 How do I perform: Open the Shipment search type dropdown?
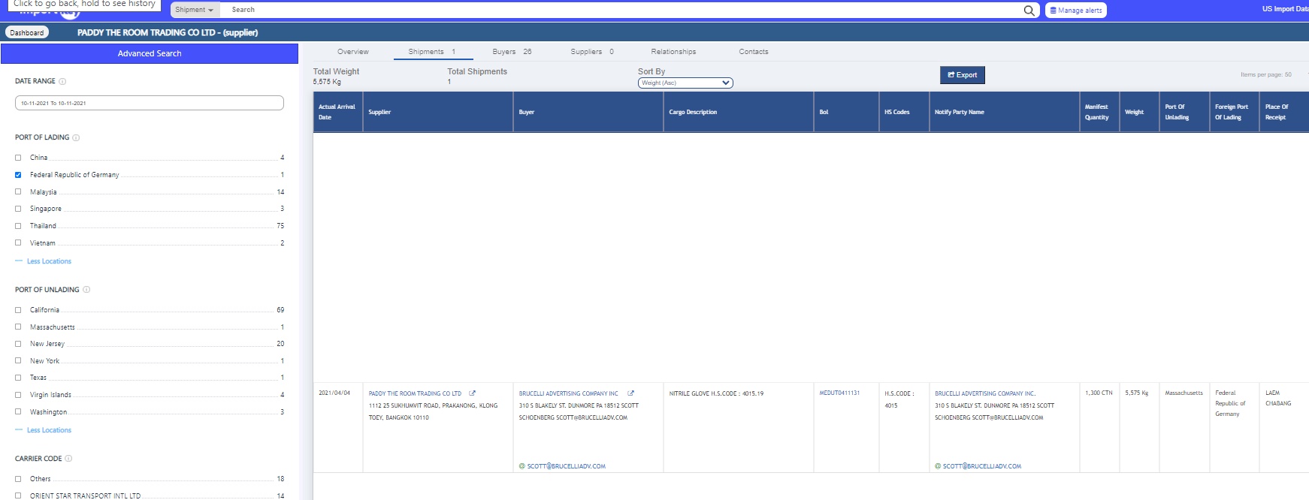tap(195, 10)
